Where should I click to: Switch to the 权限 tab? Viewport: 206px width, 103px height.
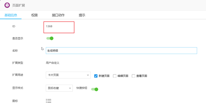point(35,15)
